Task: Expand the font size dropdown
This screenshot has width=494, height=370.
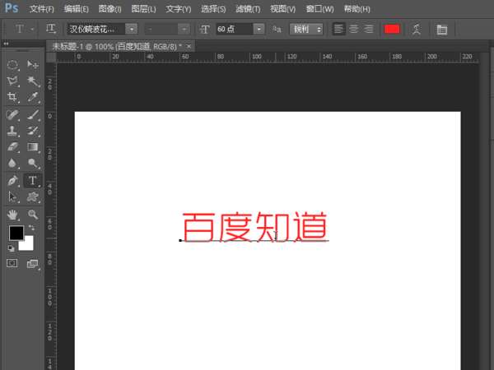Action: pos(259,30)
